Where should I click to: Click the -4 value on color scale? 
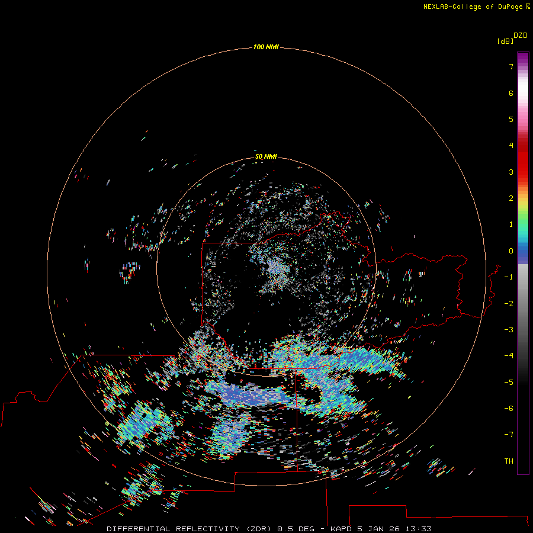pyautogui.click(x=509, y=356)
